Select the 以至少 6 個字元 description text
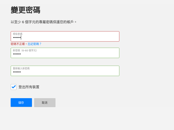 (x=43, y=22)
